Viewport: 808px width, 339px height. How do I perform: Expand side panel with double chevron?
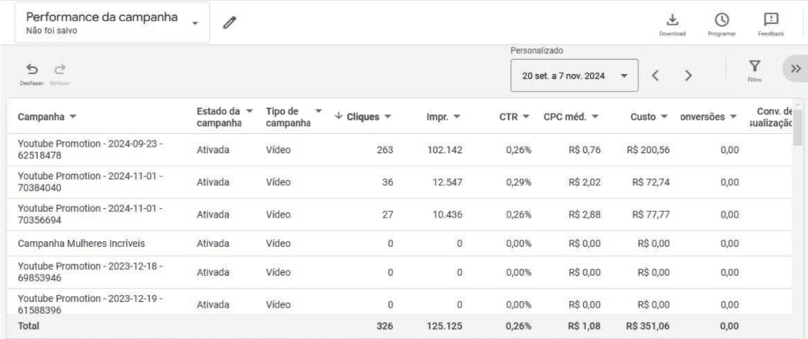tap(795, 69)
